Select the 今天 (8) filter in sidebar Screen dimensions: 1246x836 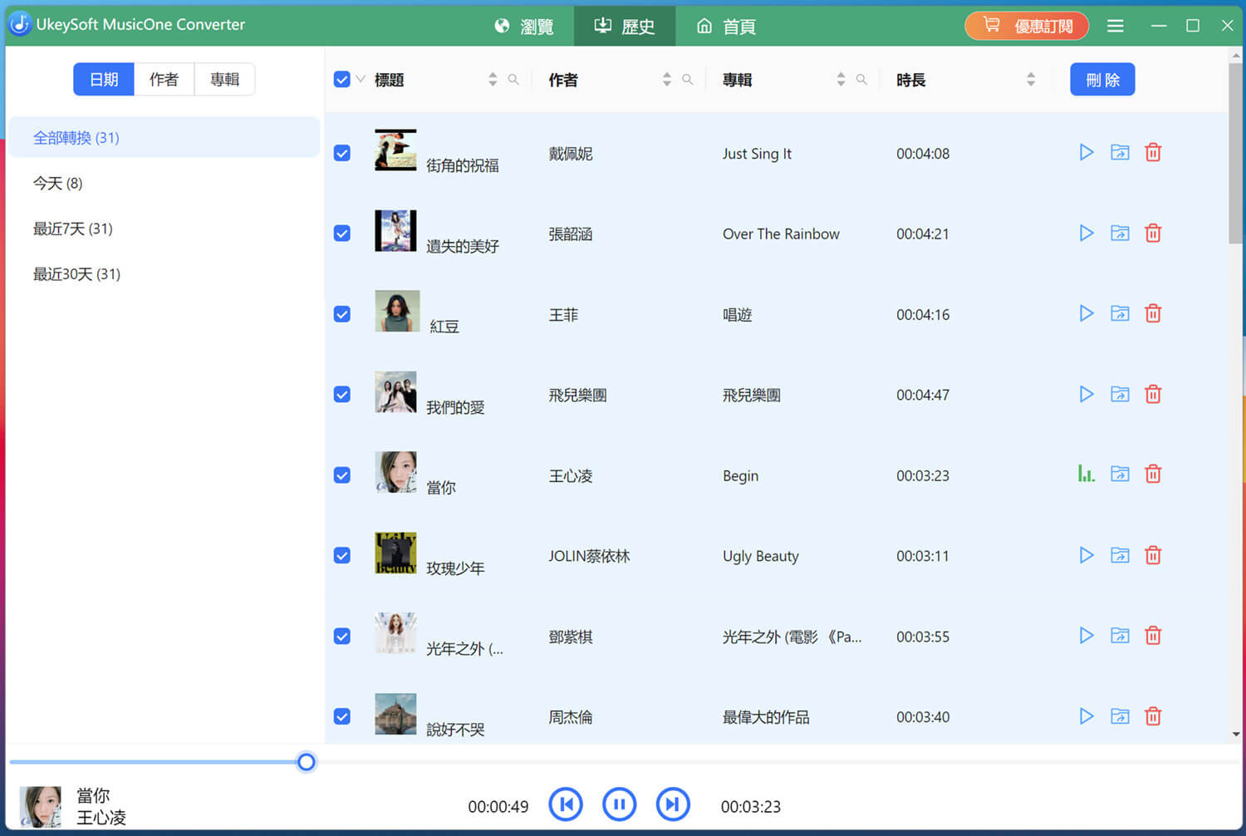point(57,183)
